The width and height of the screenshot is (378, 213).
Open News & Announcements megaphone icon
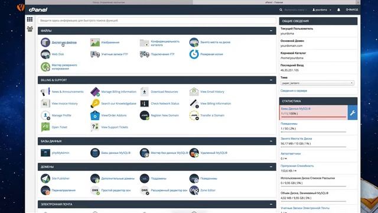click(x=45, y=92)
